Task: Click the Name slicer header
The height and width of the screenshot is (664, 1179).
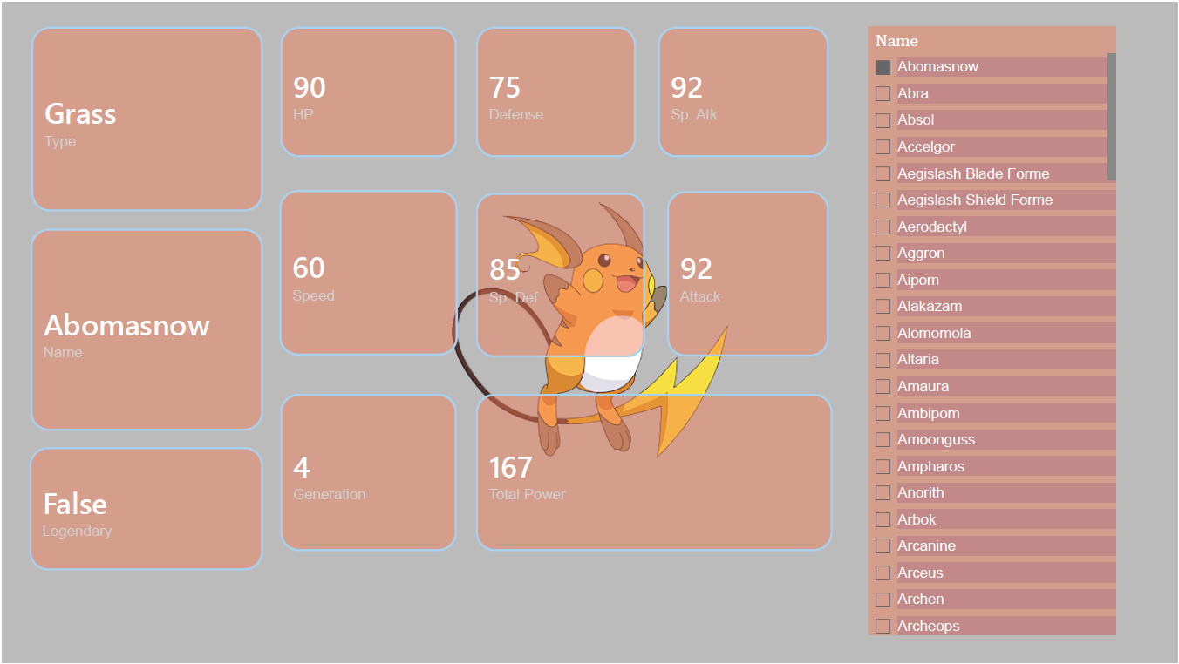Action: [896, 41]
